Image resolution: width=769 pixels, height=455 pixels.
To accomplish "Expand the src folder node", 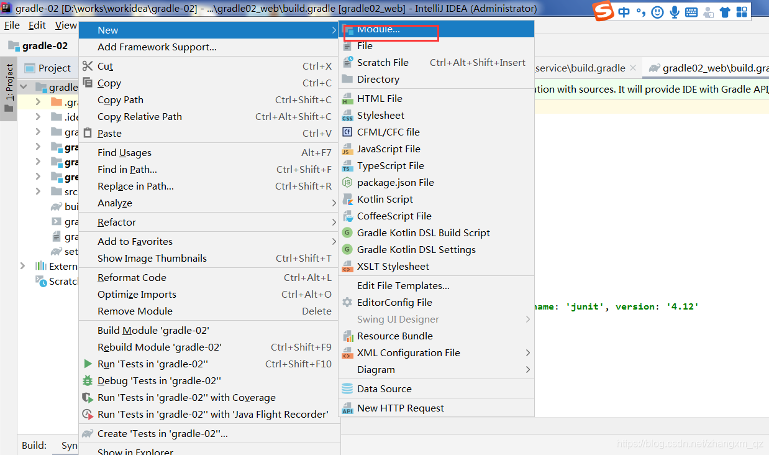I will click(39, 191).
